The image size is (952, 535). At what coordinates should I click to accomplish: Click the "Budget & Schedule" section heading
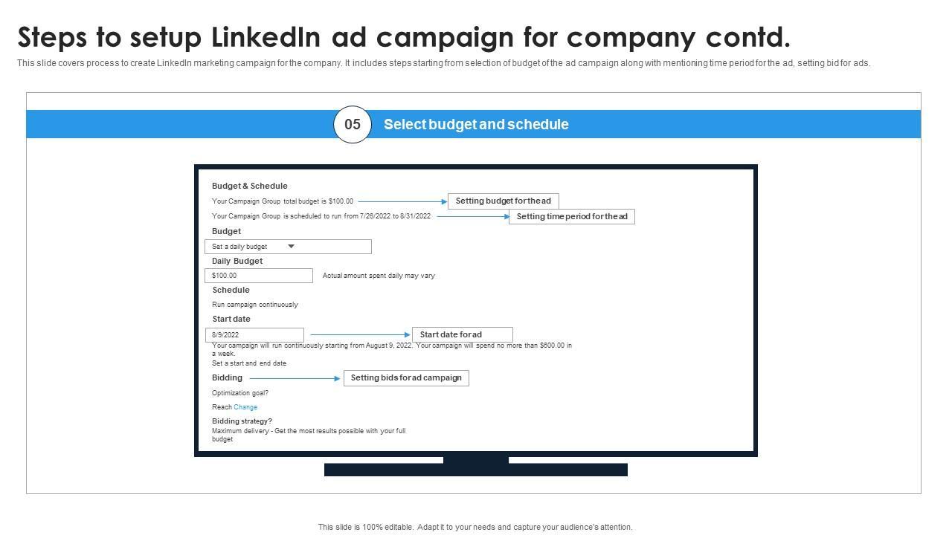coord(249,186)
